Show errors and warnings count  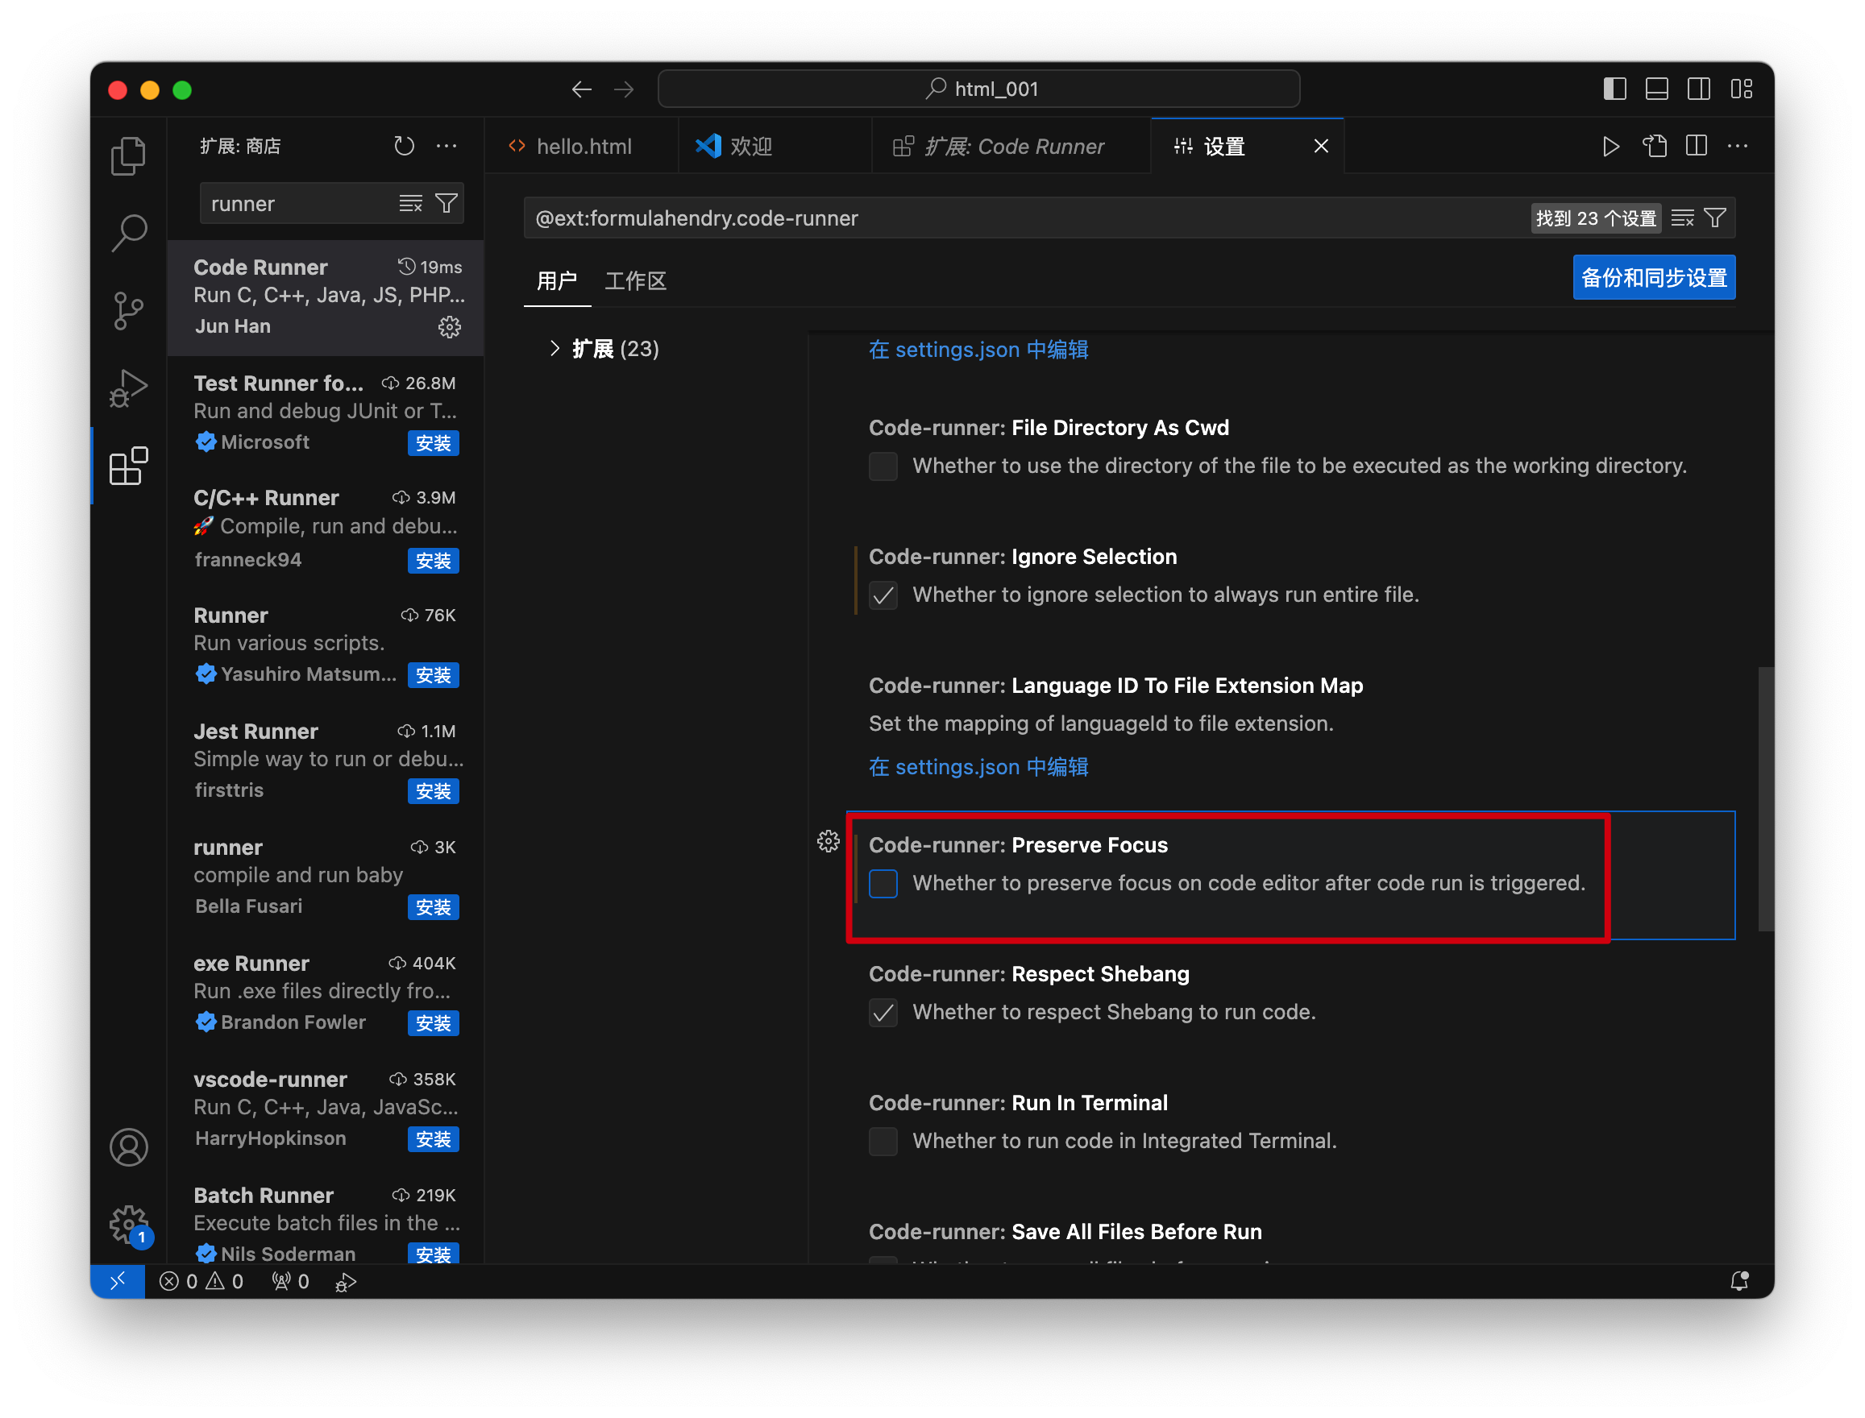(201, 1281)
